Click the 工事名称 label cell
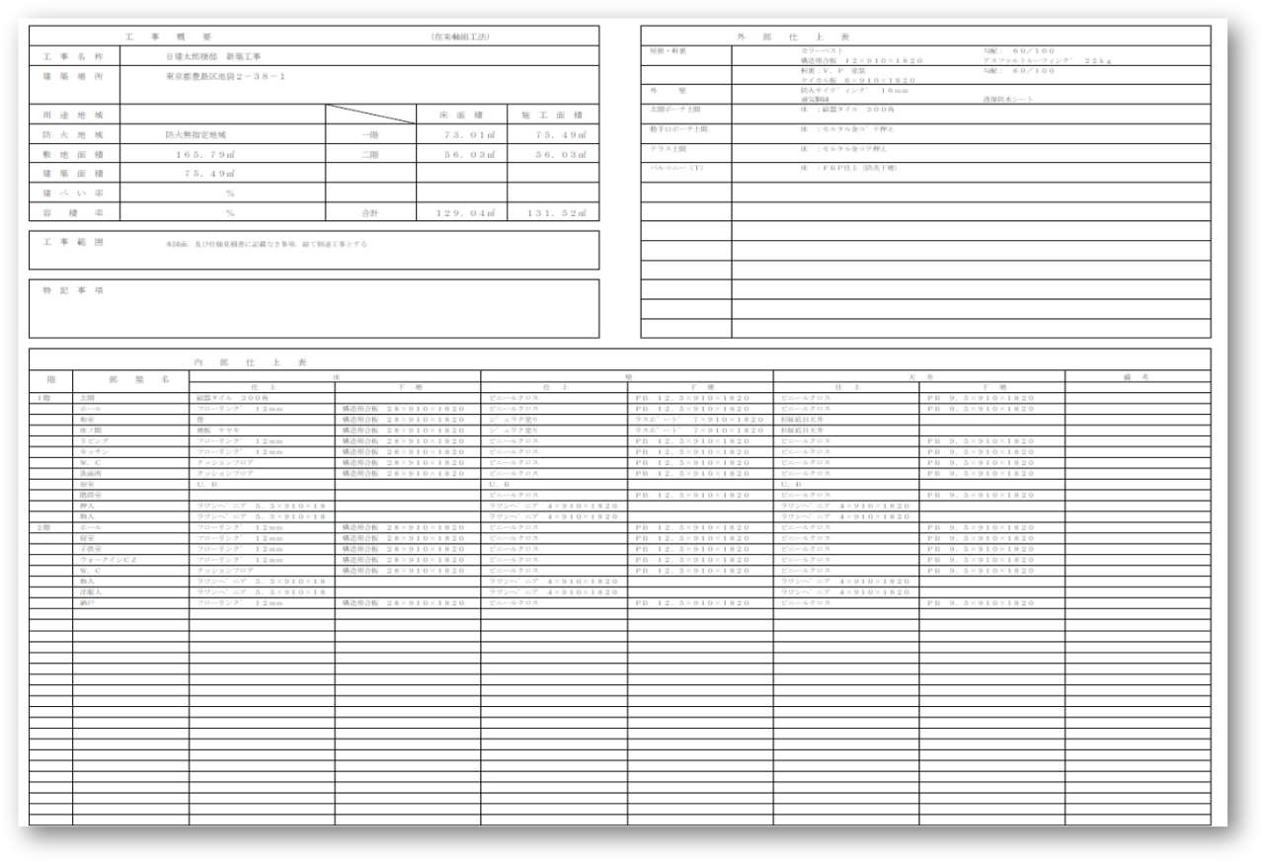1264x863 pixels. tap(74, 56)
